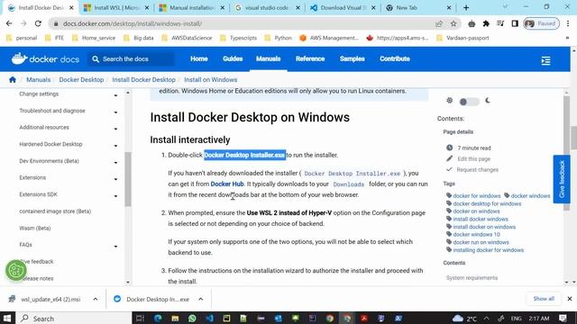Image resolution: width=577 pixels, height=324 pixels.
Task: Open the Wasm (Beta) sidebar page
Action: point(35,228)
